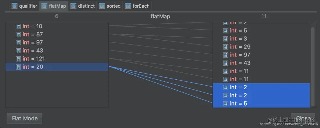This screenshot has height=128, width=320.
Task: Select highlighted int = 20 row
Action: 57,67
